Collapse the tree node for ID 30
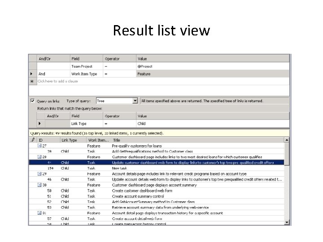Viewport: 323px width, 242px height. pos(39,185)
